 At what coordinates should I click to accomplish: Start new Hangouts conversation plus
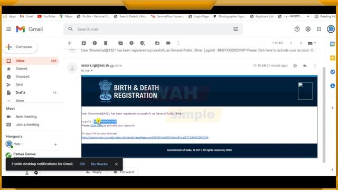tap(55, 145)
